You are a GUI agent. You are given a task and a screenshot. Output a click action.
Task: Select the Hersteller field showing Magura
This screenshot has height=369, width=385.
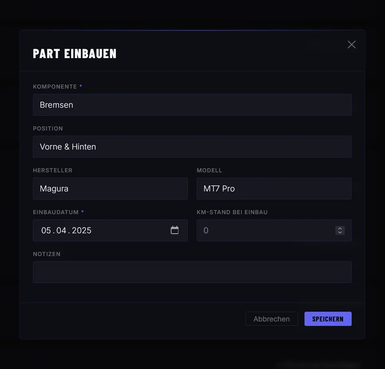tap(110, 189)
